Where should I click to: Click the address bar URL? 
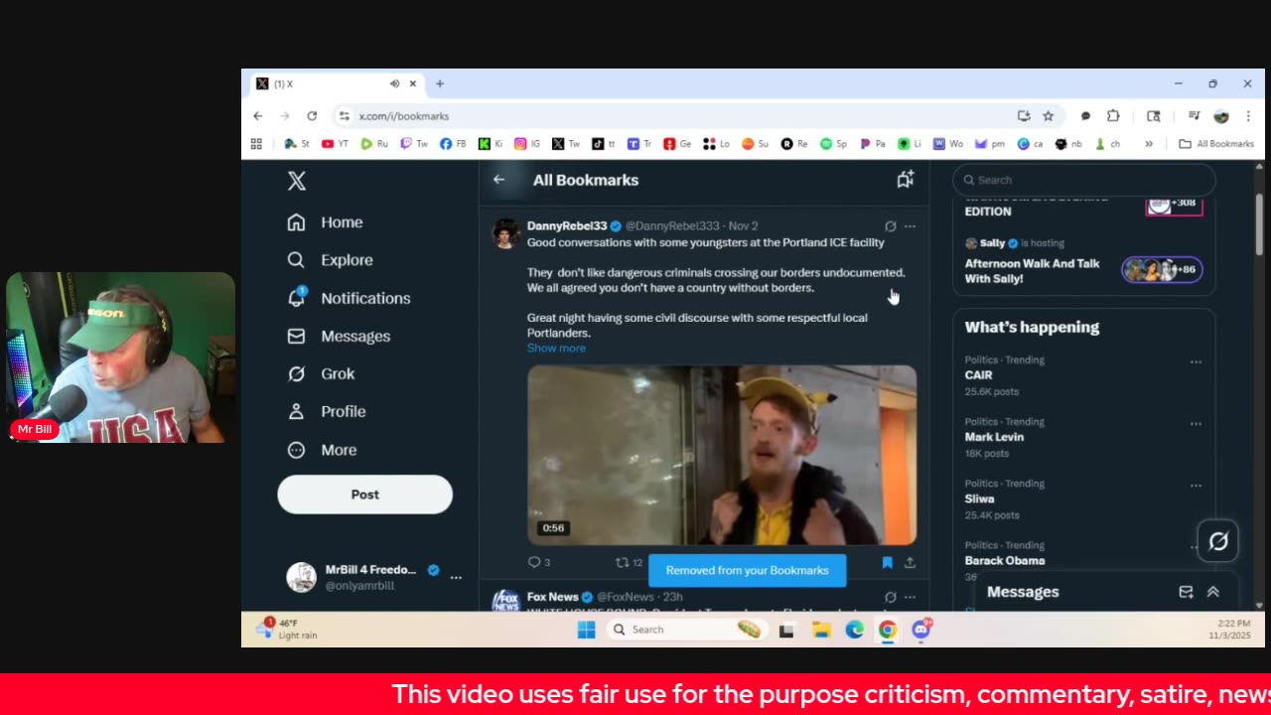pos(404,116)
